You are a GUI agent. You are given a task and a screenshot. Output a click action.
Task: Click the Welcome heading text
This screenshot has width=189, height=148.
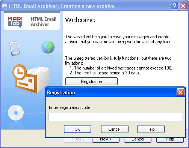[x=80, y=20]
